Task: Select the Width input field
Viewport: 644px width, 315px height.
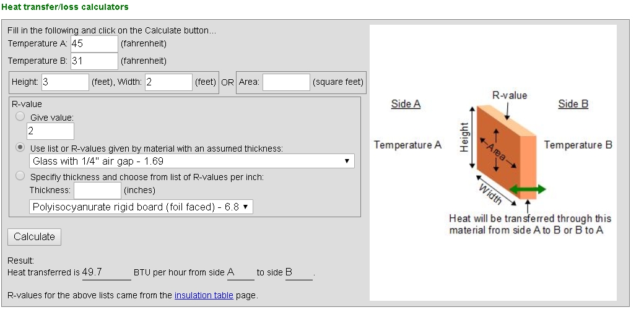Action: point(168,82)
